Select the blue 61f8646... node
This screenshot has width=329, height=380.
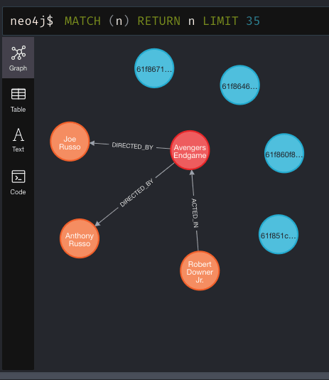239,85
